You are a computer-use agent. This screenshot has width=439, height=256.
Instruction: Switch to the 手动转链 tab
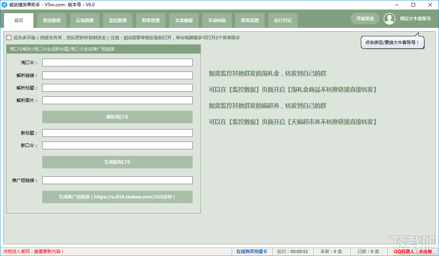tap(217, 21)
